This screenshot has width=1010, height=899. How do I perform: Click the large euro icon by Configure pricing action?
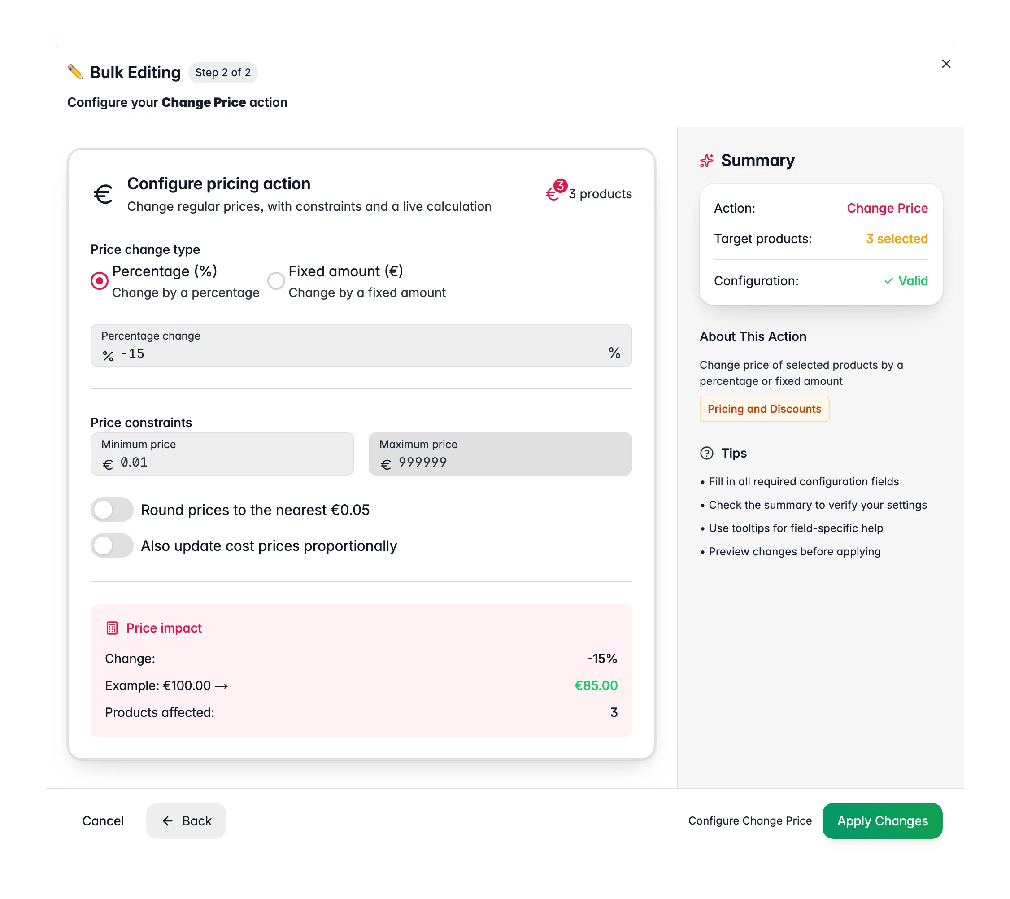pos(103,194)
